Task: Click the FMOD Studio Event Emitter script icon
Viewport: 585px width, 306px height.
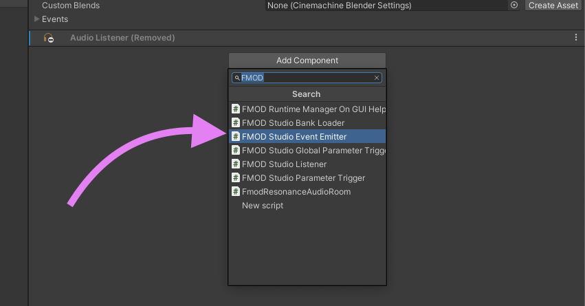Action: [236, 137]
